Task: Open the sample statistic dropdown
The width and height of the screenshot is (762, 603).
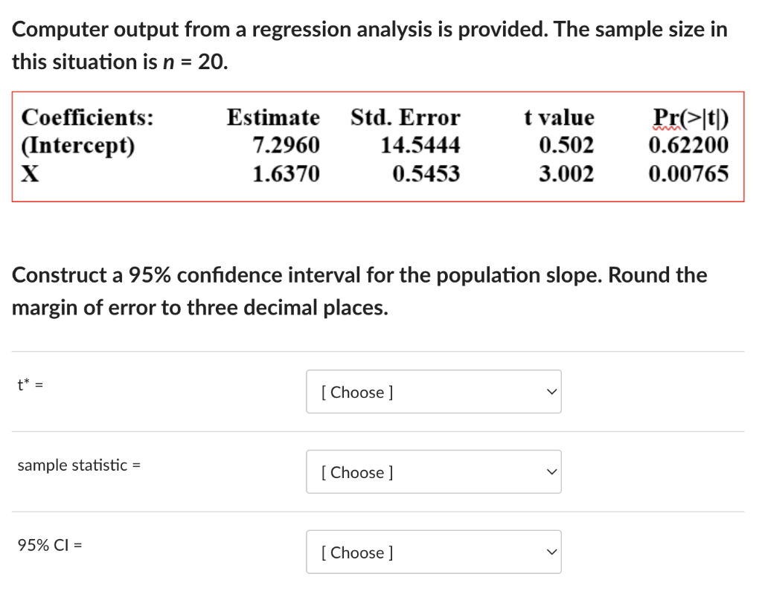Action: tap(434, 472)
